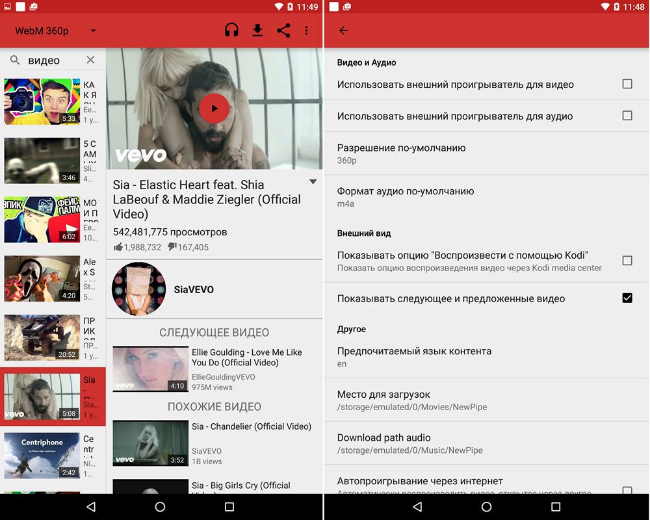Uncheck show next and suggested videos
650x520 pixels.
[x=627, y=298]
